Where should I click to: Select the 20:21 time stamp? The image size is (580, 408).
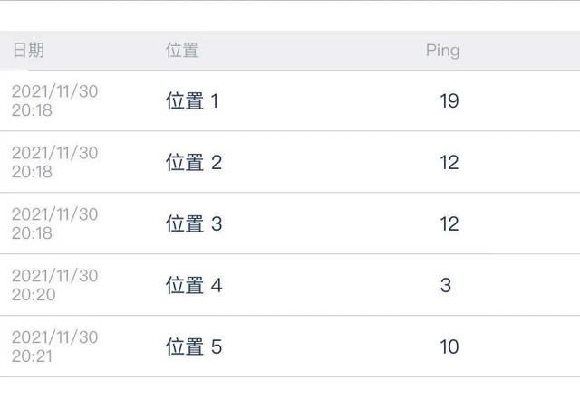(x=33, y=356)
